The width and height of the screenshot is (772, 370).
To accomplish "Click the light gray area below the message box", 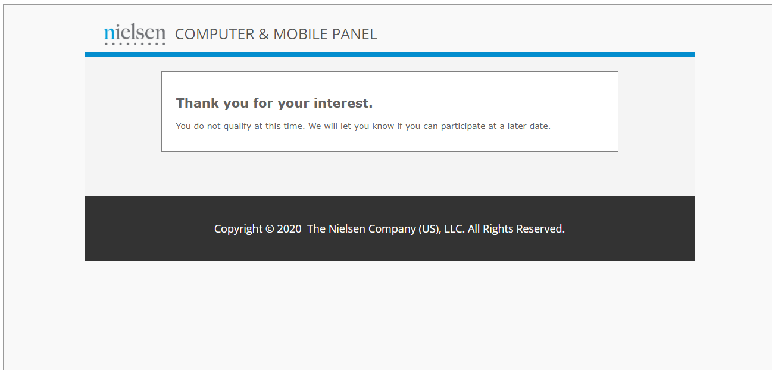I will (x=390, y=174).
